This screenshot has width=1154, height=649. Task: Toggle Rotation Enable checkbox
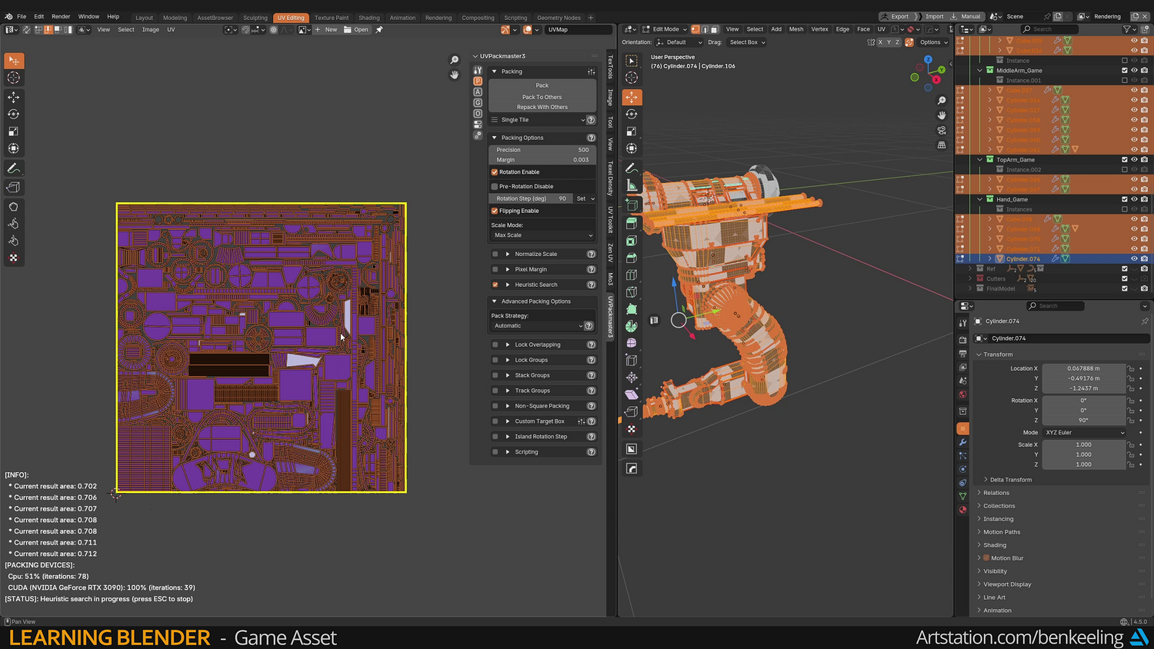tap(495, 172)
